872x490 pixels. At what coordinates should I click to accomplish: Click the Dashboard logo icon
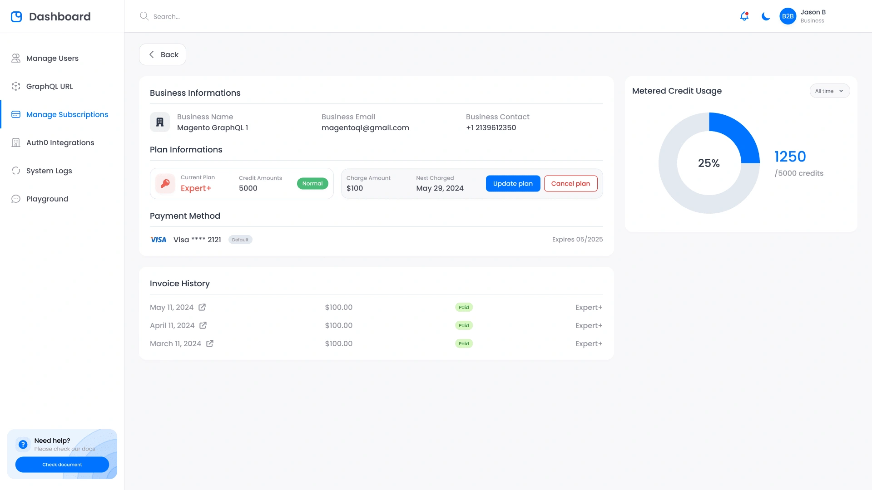pyautogui.click(x=16, y=17)
